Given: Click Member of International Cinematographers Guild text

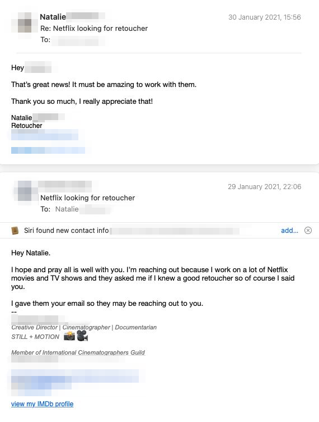Looking at the screenshot, I should 78,352.
